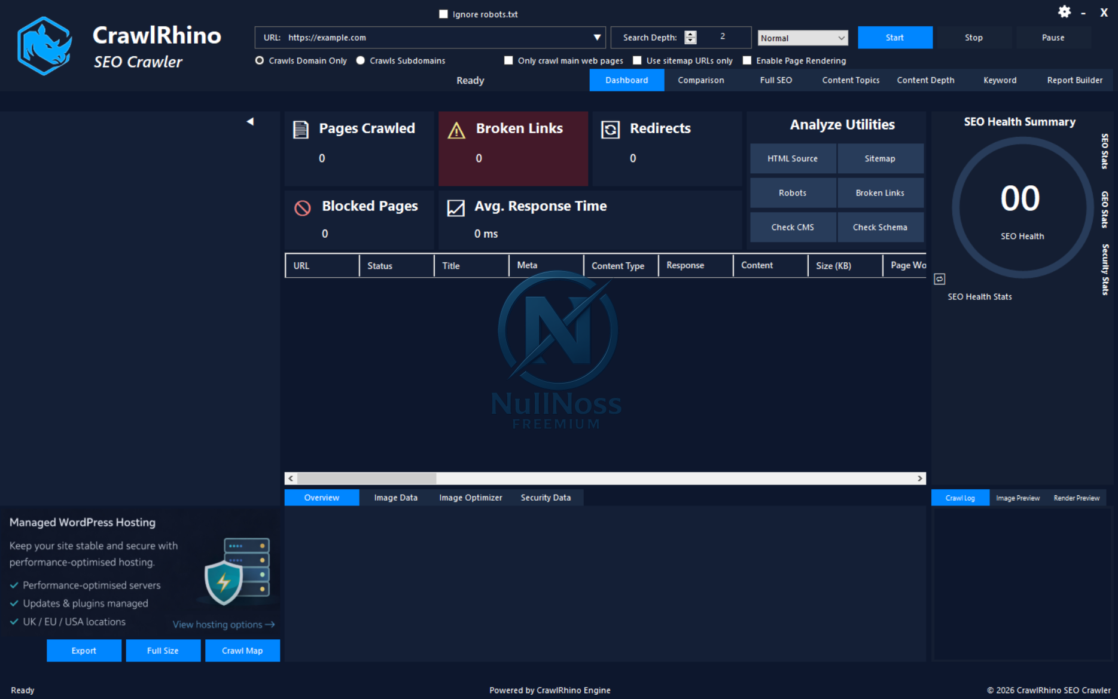Click the Avg. Response Time checkbox icon
Image resolution: width=1118 pixels, height=699 pixels.
455,209
